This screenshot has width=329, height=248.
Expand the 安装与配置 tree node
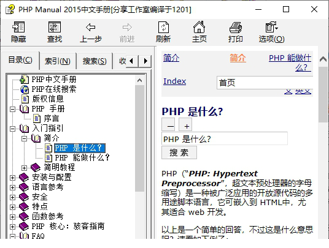[13, 178]
